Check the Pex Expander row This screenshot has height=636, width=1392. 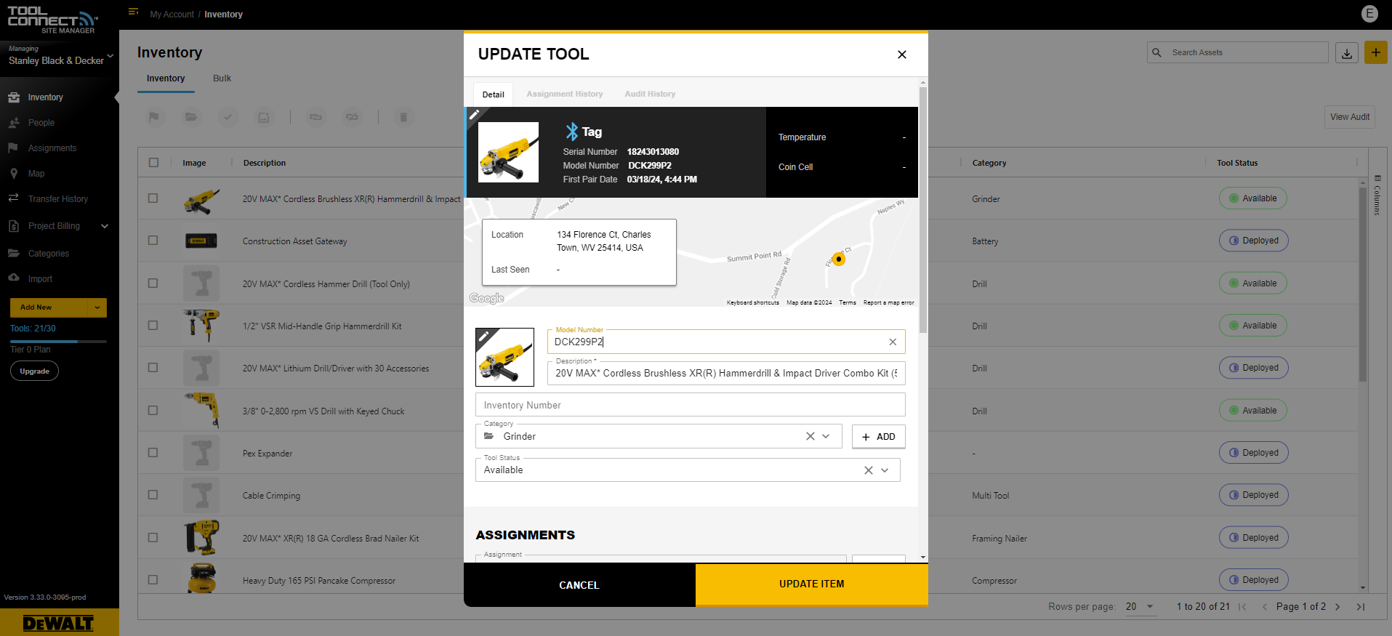click(x=153, y=452)
